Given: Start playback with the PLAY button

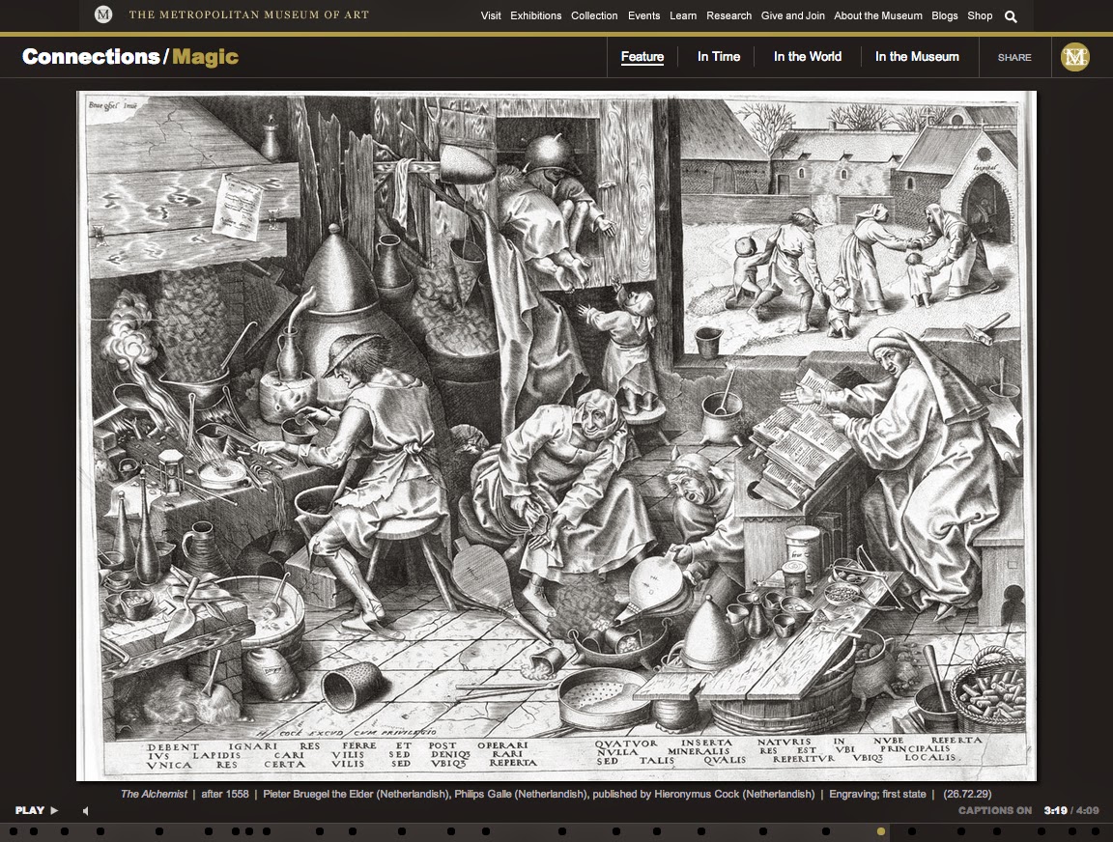Looking at the screenshot, I should 36,810.
